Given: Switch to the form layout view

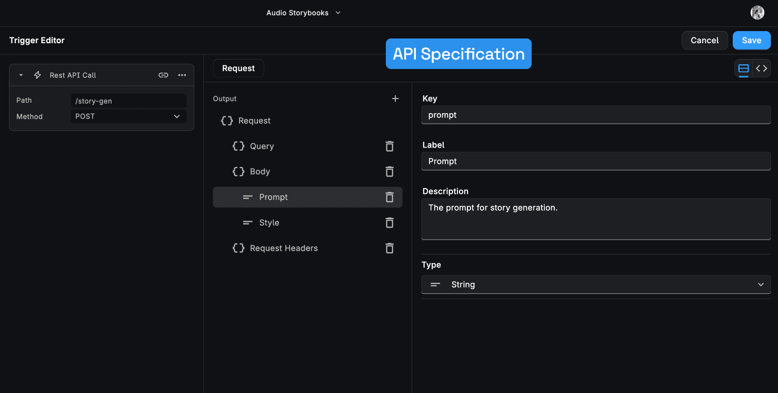Looking at the screenshot, I should click(743, 68).
